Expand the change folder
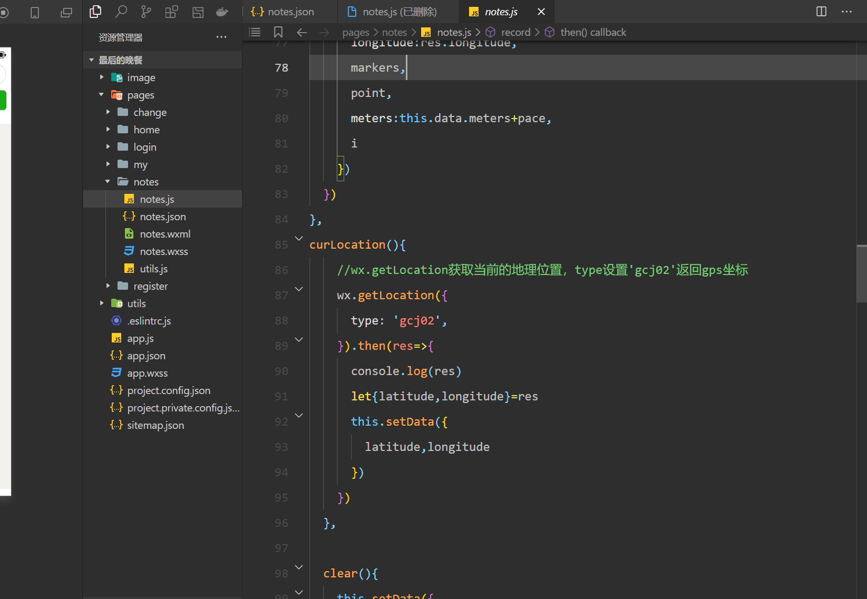 pyautogui.click(x=150, y=112)
